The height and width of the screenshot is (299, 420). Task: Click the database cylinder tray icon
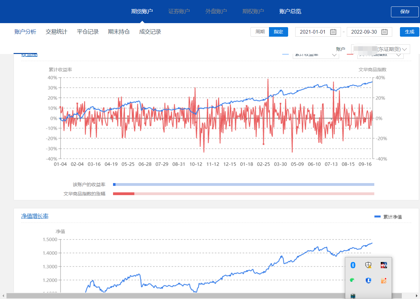click(353, 296)
